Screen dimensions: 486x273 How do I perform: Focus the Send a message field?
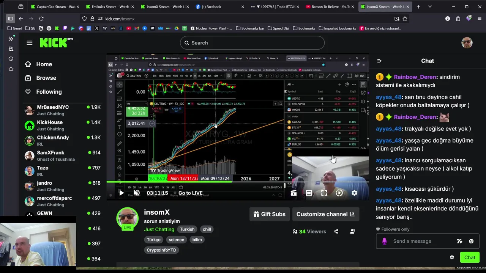pyautogui.click(x=421, y=241)
